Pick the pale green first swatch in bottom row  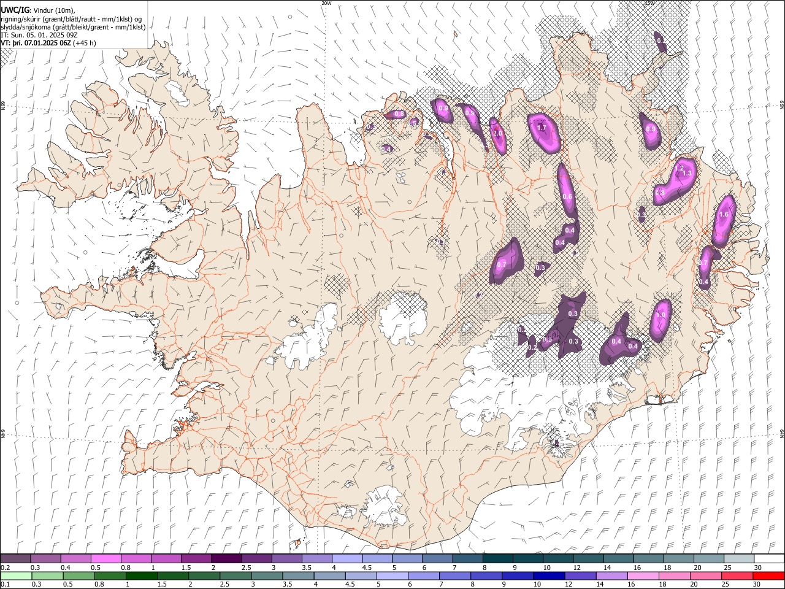tap(16, 576)
